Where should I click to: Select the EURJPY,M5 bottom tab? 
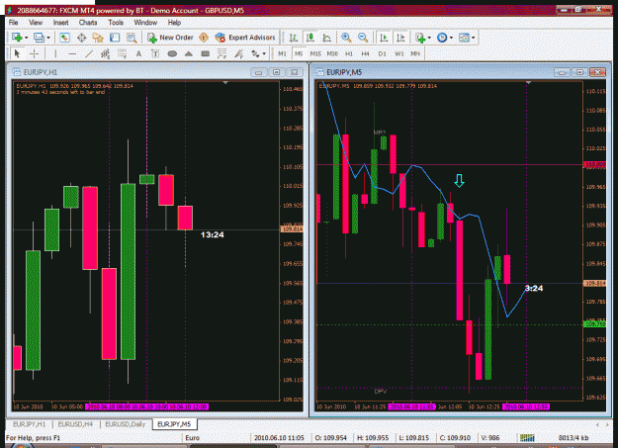[174, 424]
